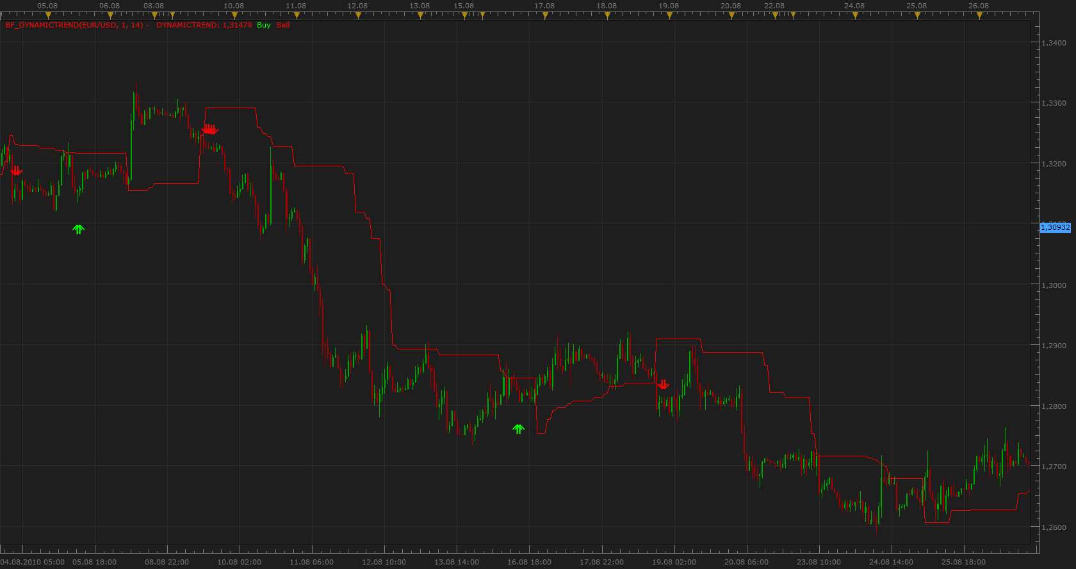Click the 13.08 14:00 time label
Screen dimensions: 1076x569
(457, 562)
